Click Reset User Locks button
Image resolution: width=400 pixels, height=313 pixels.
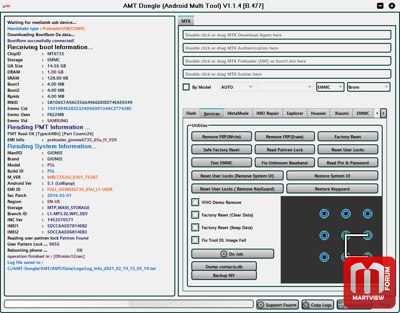click(x=348, y=150)
